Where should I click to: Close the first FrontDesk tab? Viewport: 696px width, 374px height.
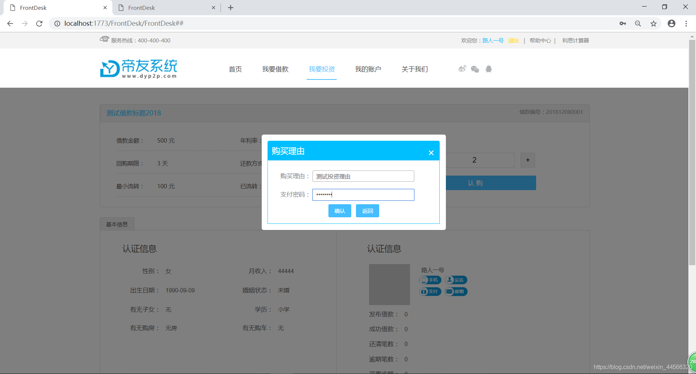[x=105, y=8]
